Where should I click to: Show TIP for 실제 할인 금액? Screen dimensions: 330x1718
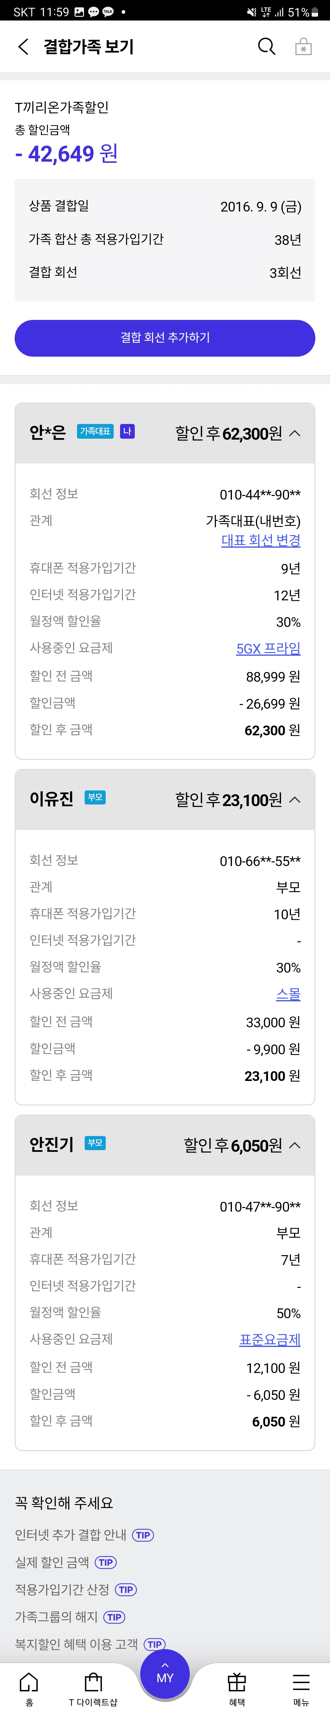coord(106,1562)
